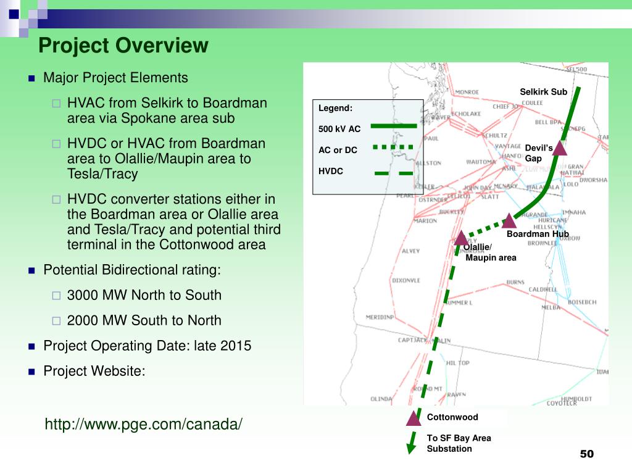
Task: Click the DIXONVLE station label on map
Action: click(406, 280)
